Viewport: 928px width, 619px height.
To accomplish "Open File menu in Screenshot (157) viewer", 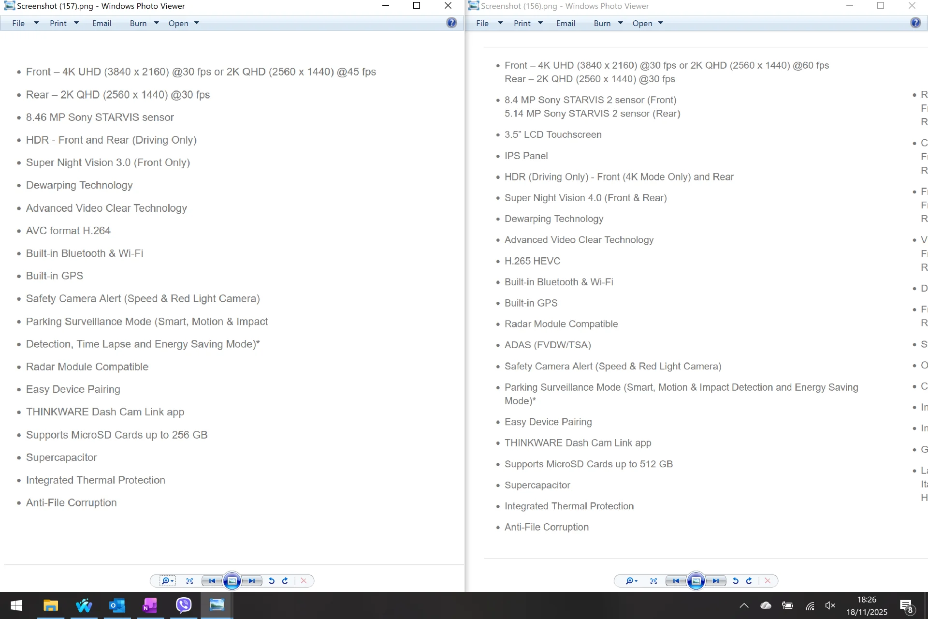I will [x=25, y=23].
